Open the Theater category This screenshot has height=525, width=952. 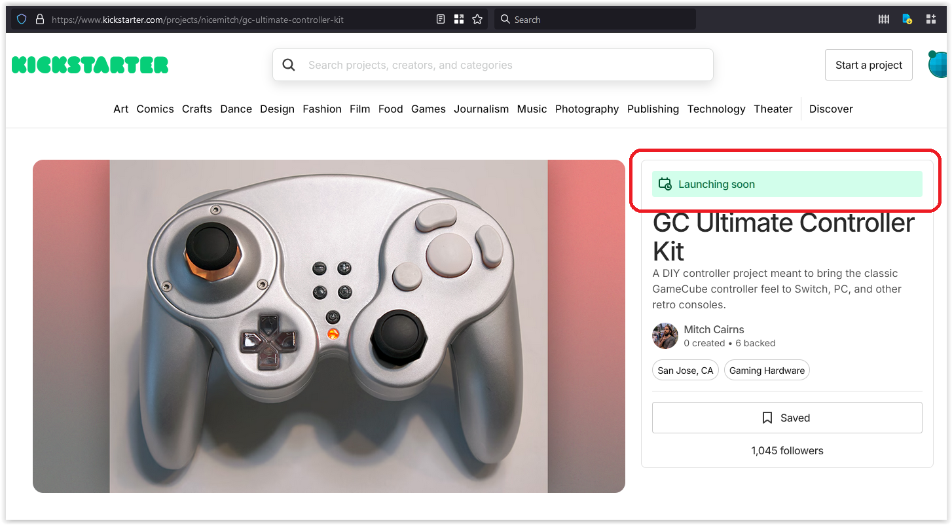[773, 109]
